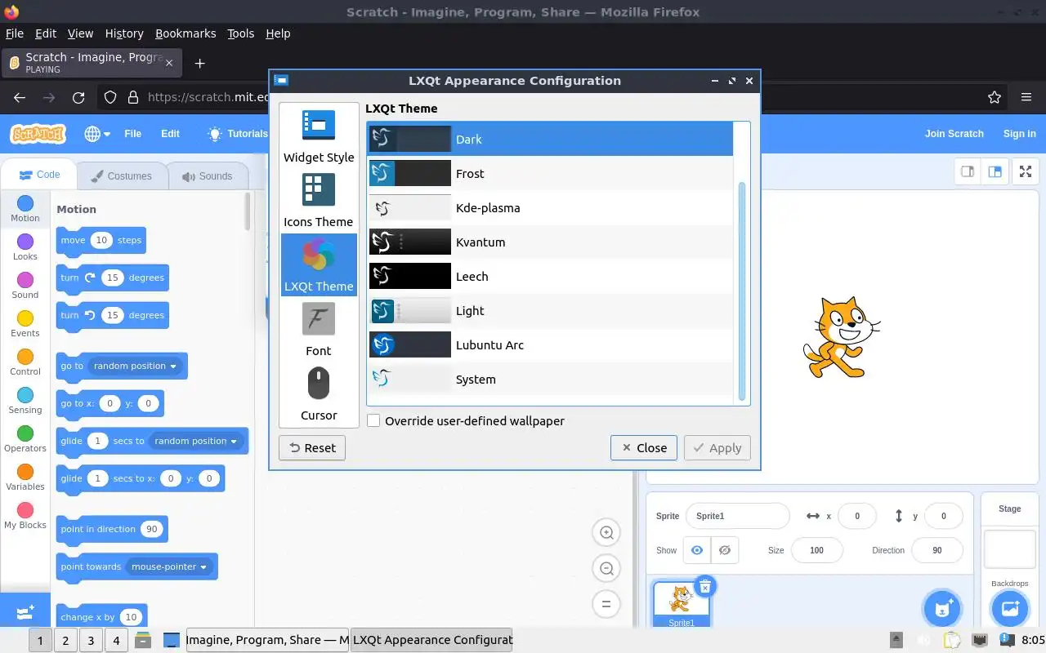Bookmark this page with the star icon

995,97
